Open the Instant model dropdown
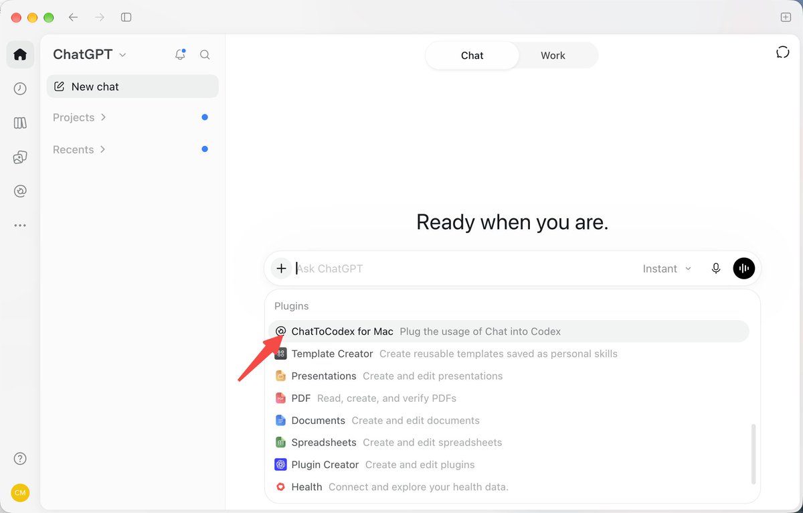This screenshot has width=803, height=513. [667, 269]
